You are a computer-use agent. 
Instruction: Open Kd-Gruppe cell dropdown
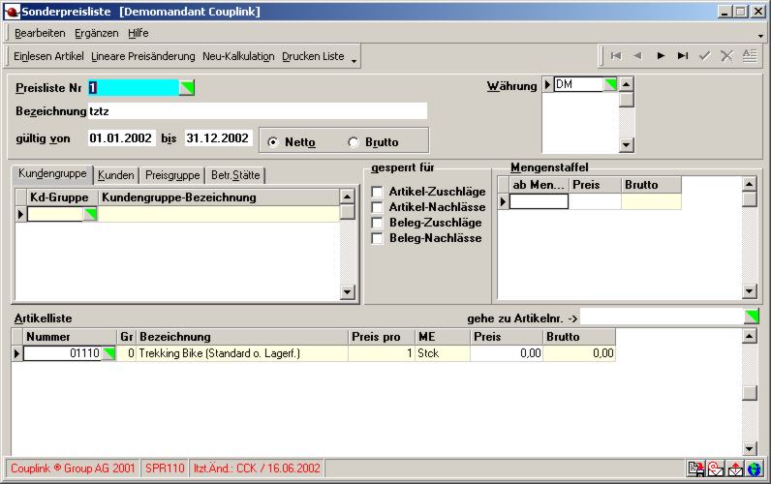90,215
